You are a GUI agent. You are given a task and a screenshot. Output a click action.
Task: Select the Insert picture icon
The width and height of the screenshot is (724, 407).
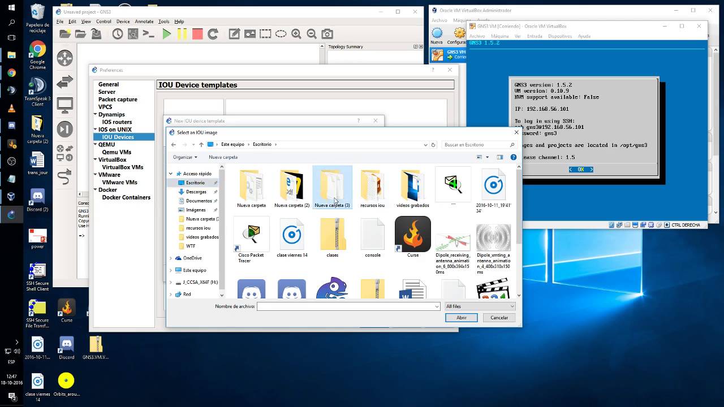tap(250, 34)
